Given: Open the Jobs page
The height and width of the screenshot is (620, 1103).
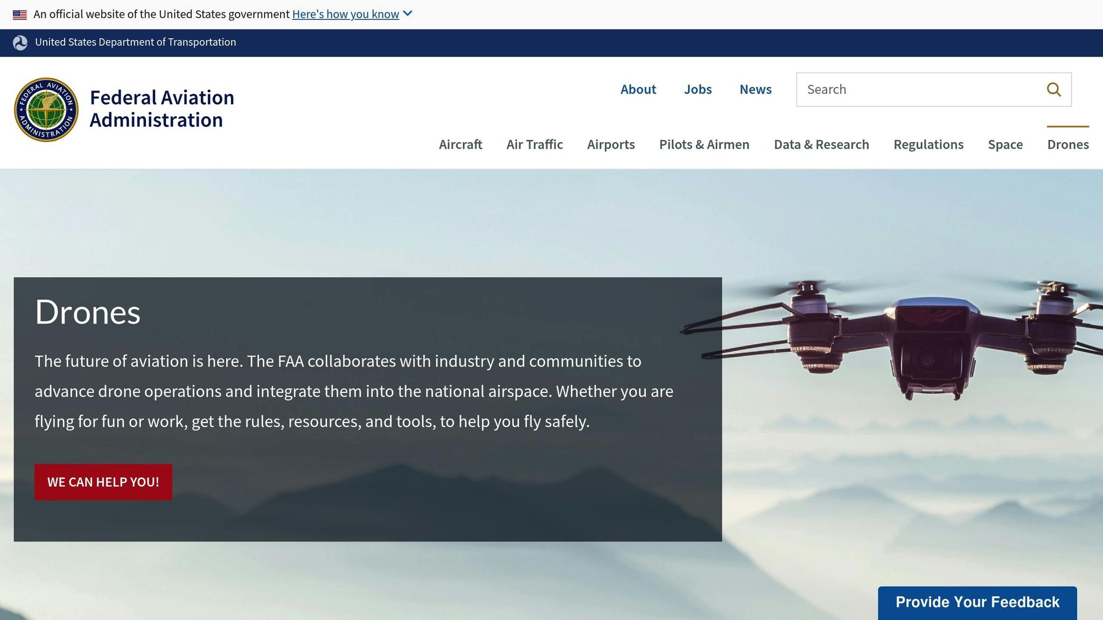Looking at the screenshot, I should pyautogui.click(x=698, y=89).
